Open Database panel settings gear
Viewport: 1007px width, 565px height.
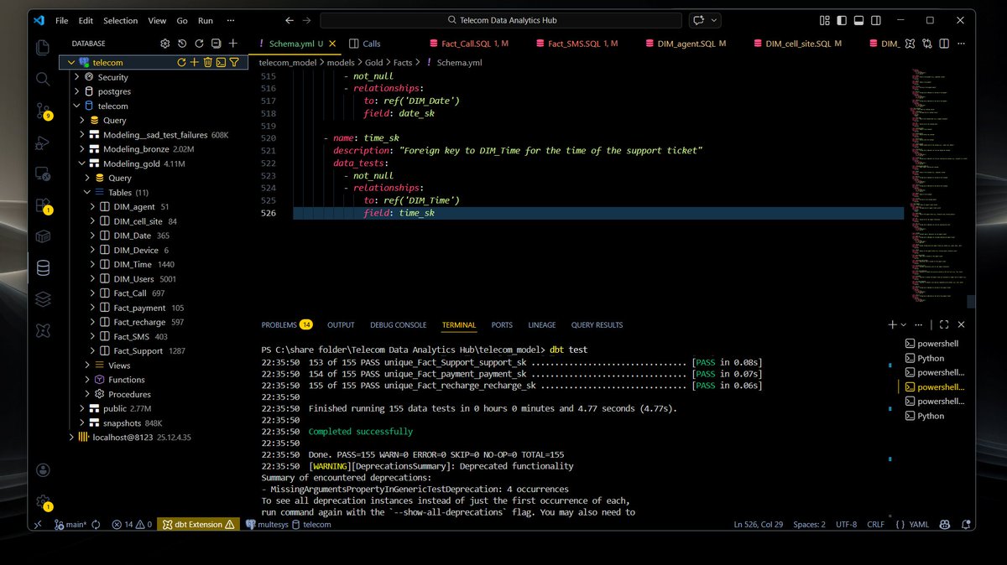165,44
